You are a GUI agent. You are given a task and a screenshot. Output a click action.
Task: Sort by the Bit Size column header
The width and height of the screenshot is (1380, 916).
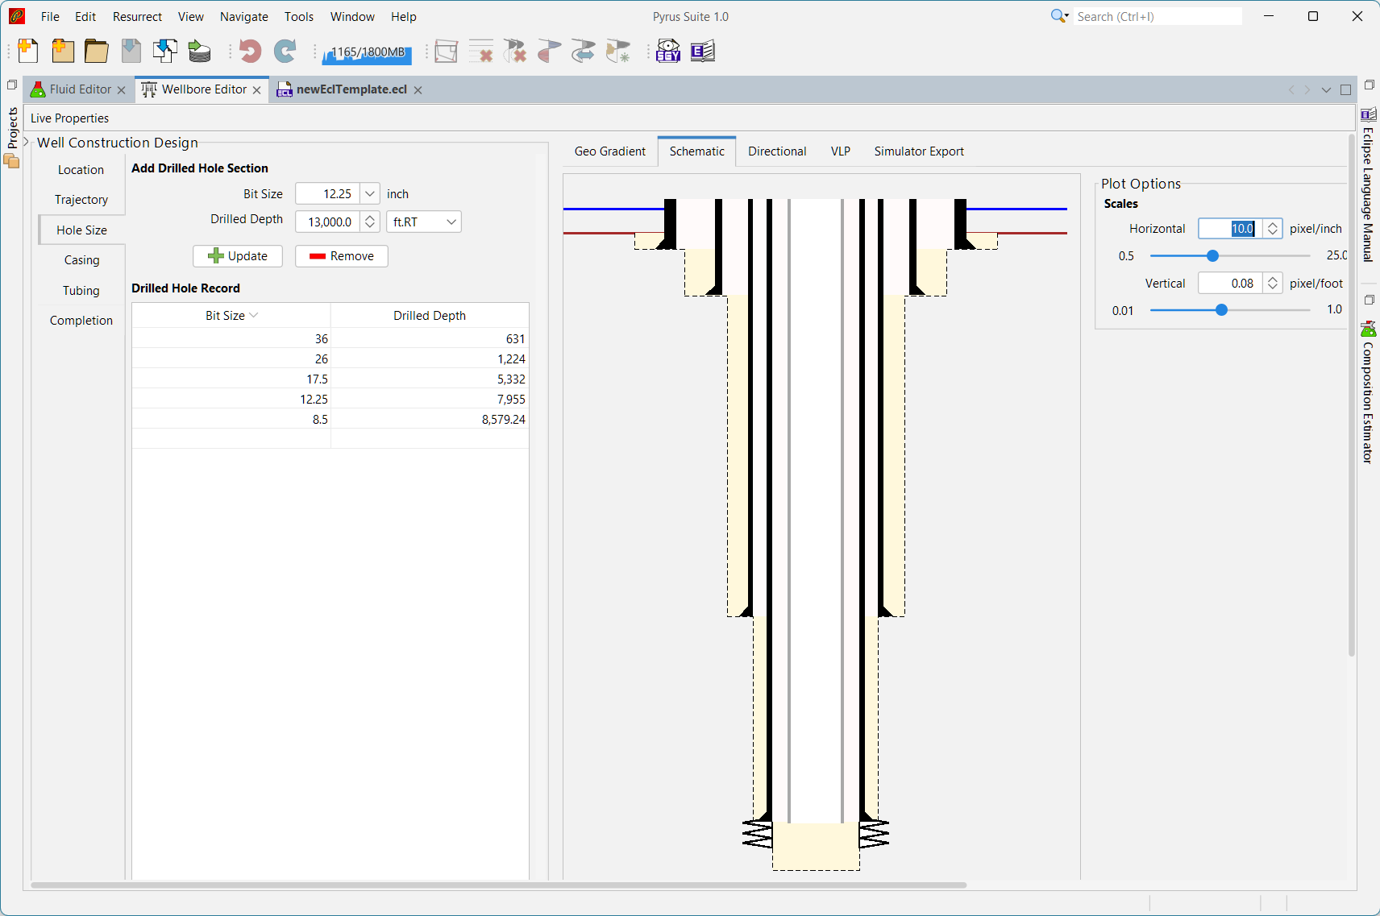point(231,316)
